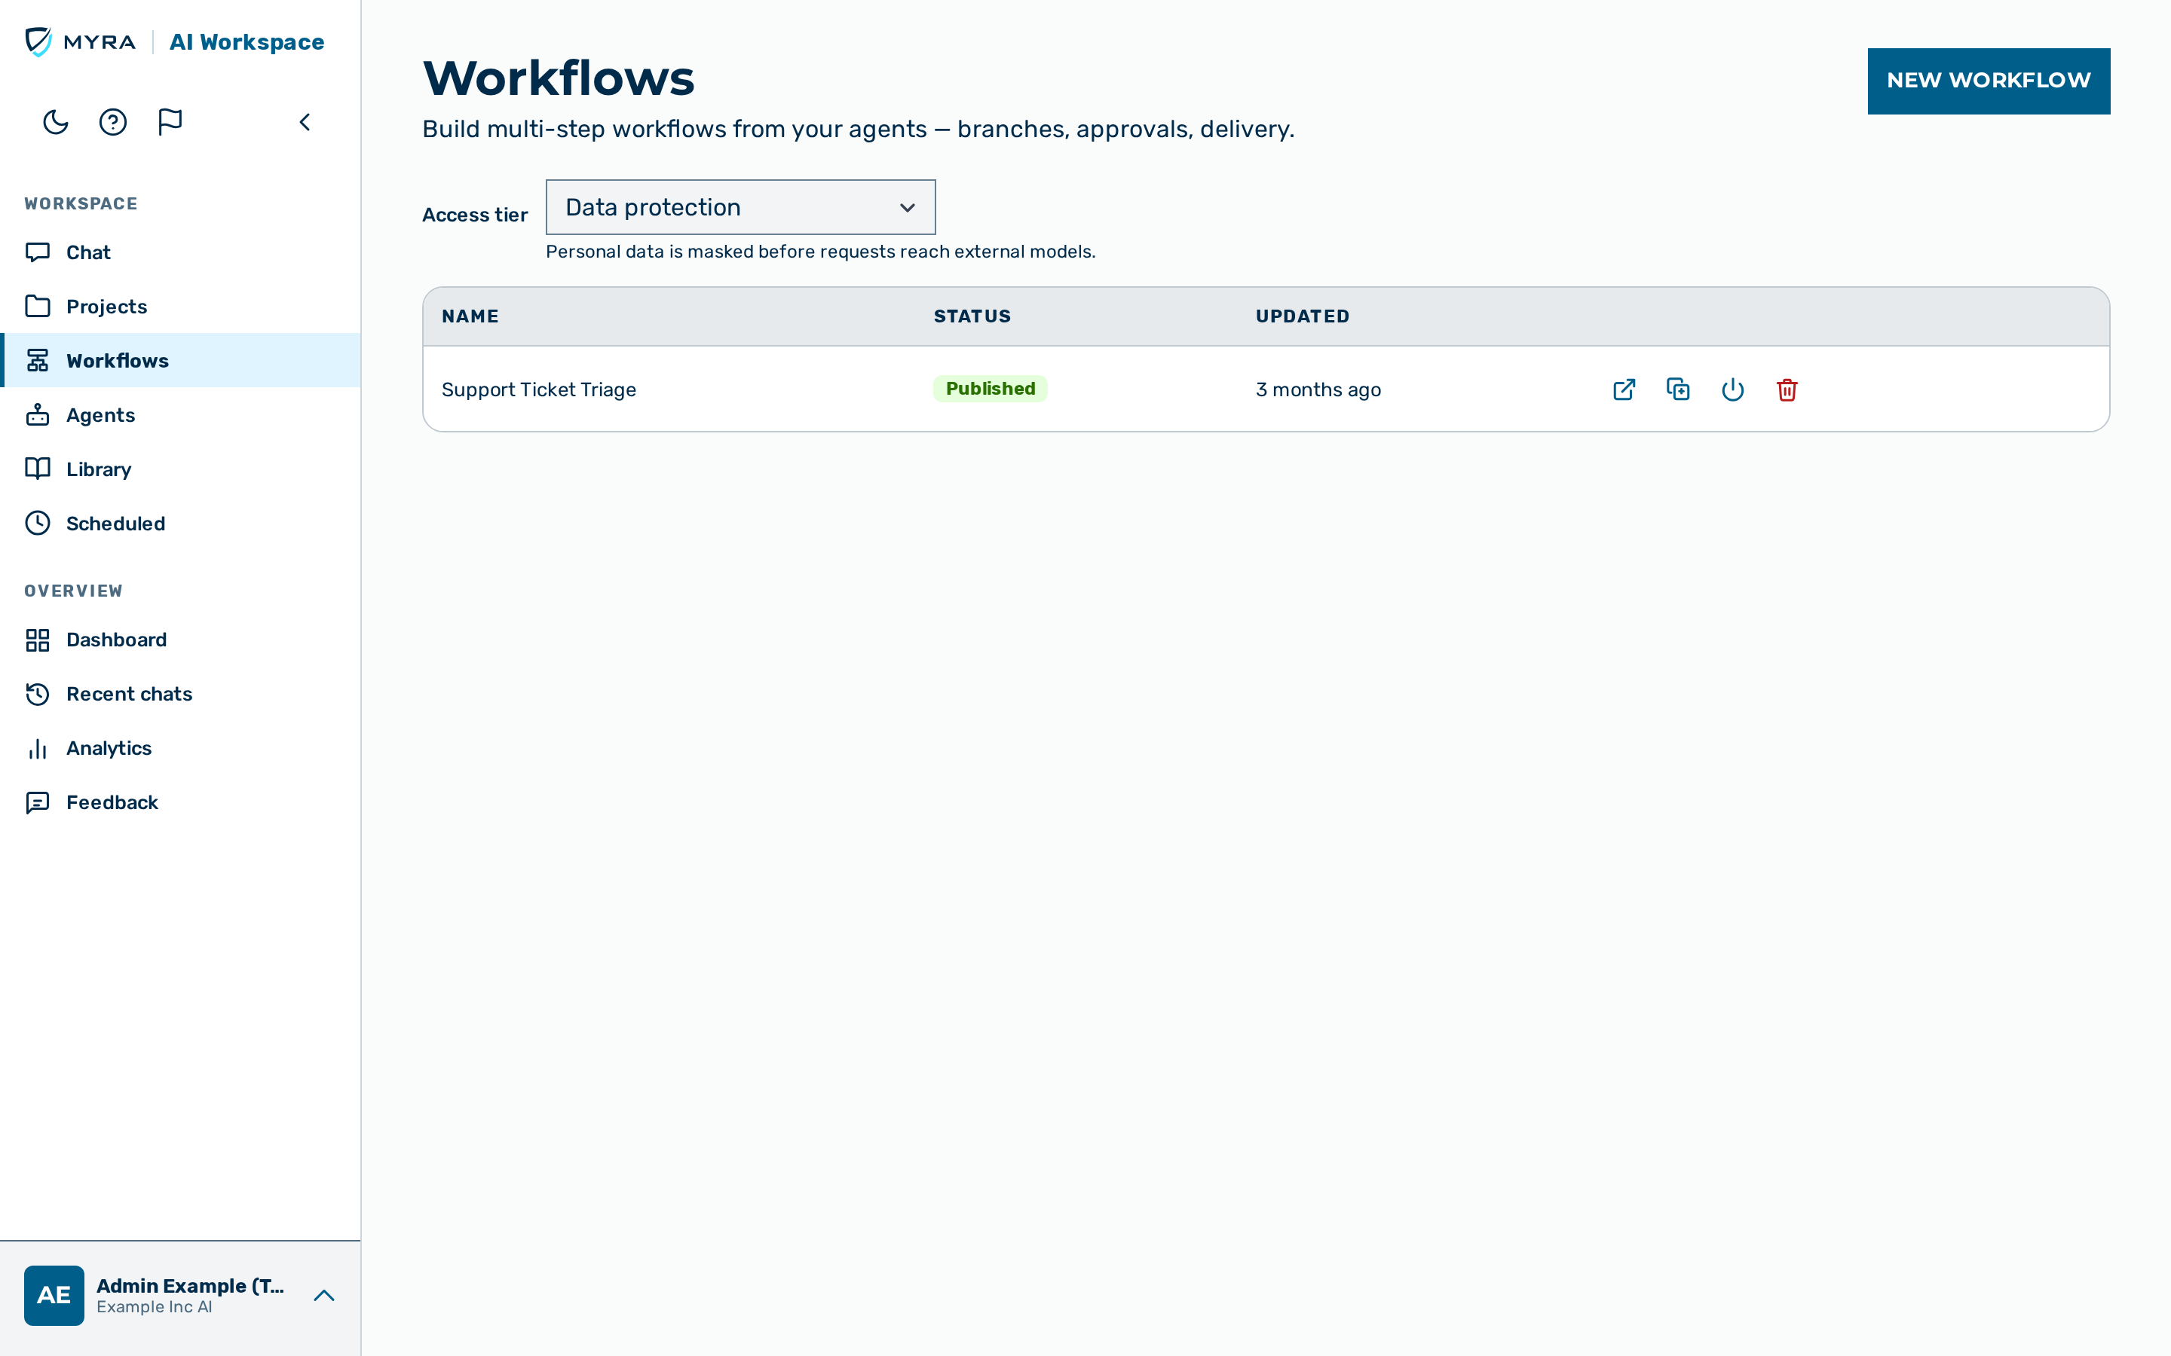Viewport: 2171px width, 1356px height.
Task: Click the Myra shield logo
Action: pyautogui.click(x=38, y=42)
